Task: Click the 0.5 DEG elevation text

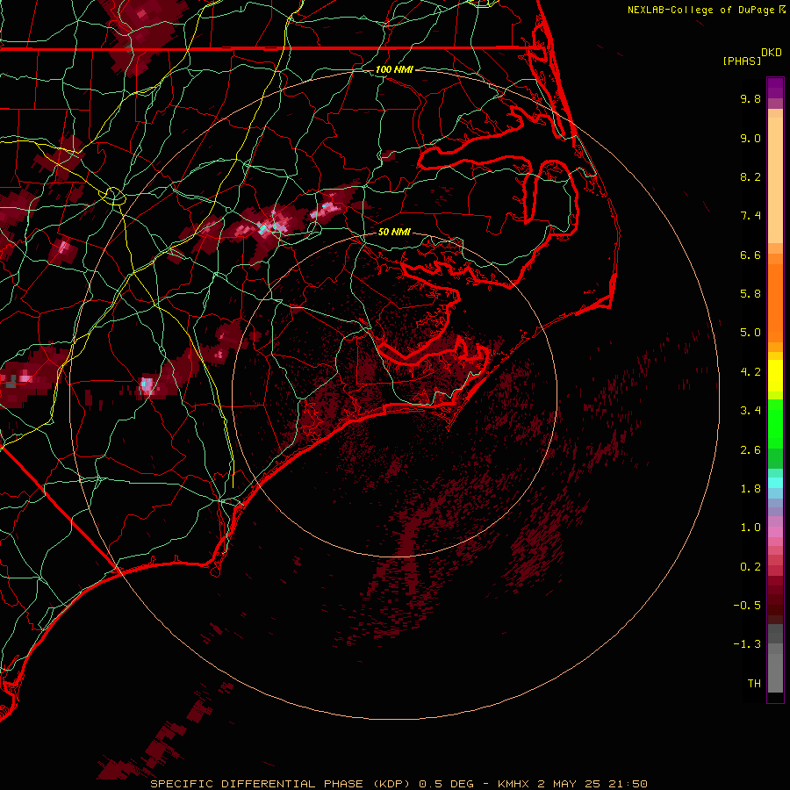Action: point(447,784)
